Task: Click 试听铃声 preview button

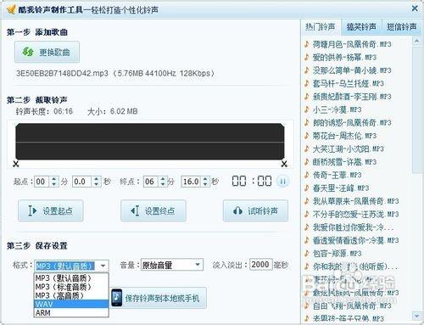Action: (255, 210)
